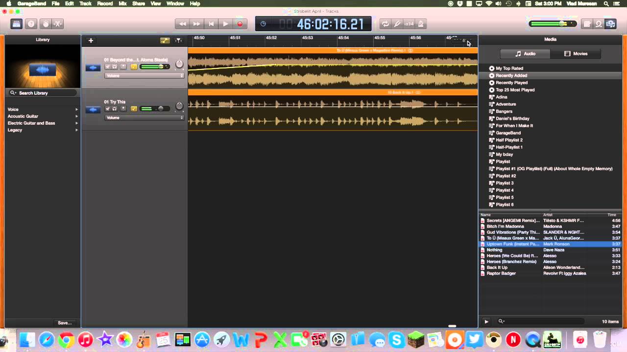The height and width of the screenshot is (352, 627).
Task: Toggle the track automation view button
Action: tap(165, 41)
